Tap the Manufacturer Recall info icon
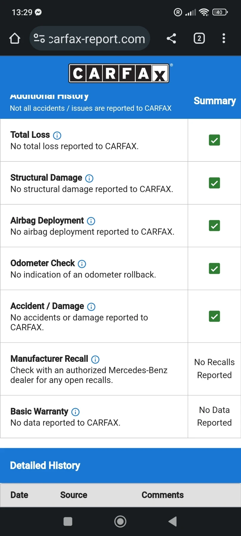The image size is (241, 536). pos(95,359)
